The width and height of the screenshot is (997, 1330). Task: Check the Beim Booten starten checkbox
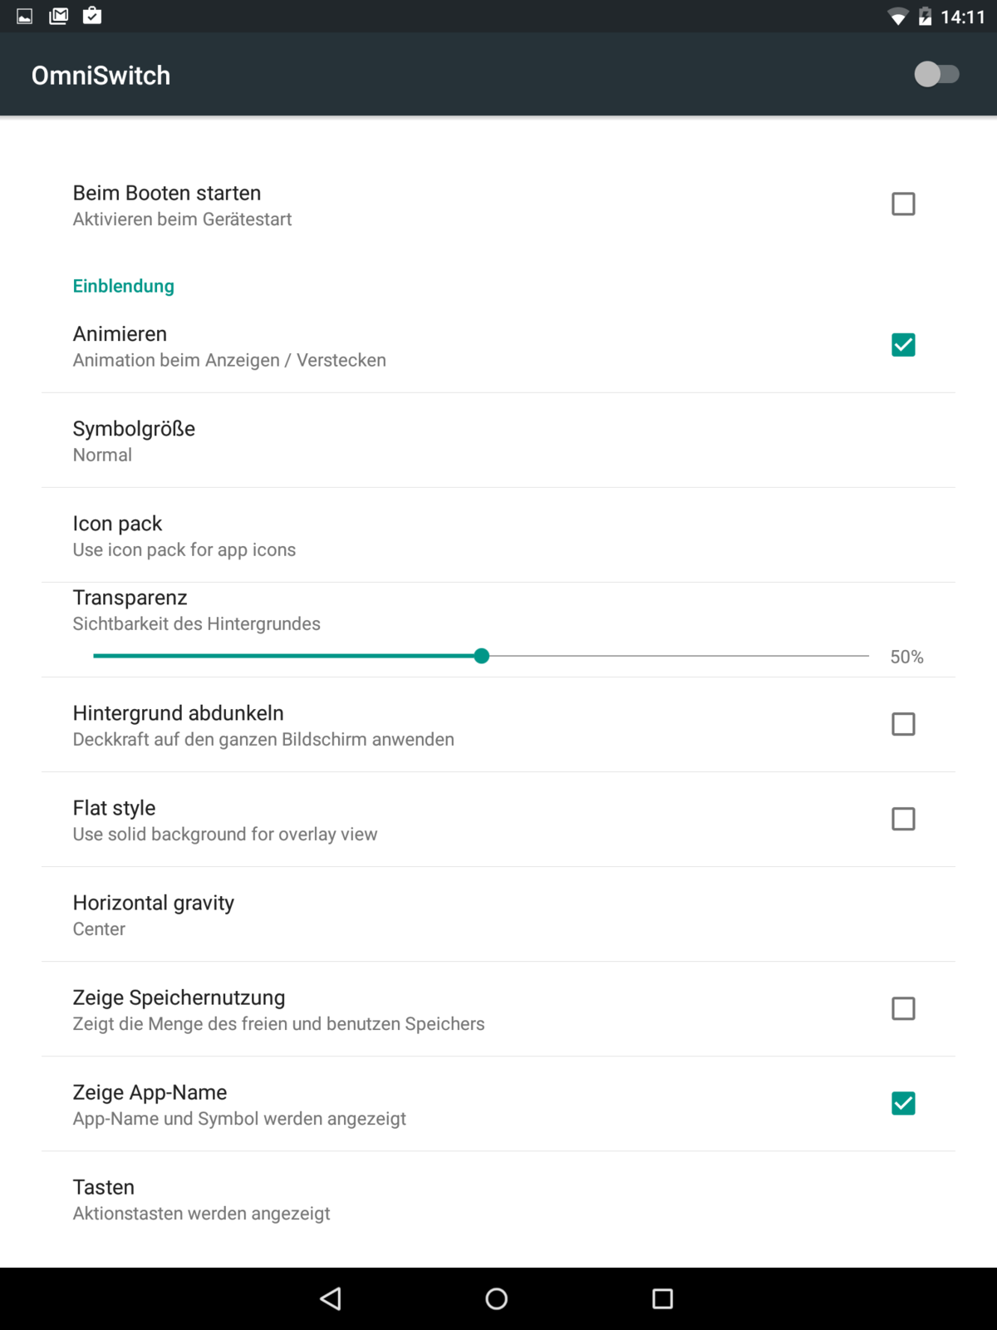(903, 204)
